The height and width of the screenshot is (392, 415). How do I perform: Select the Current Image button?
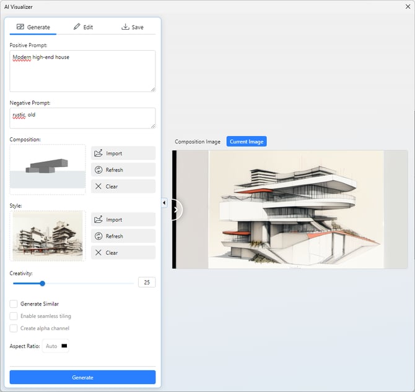point(247,142)
